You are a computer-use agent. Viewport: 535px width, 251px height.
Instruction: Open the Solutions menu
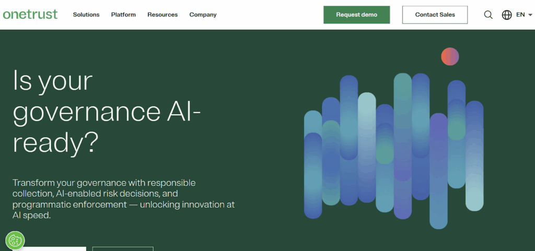pos(86,15)
